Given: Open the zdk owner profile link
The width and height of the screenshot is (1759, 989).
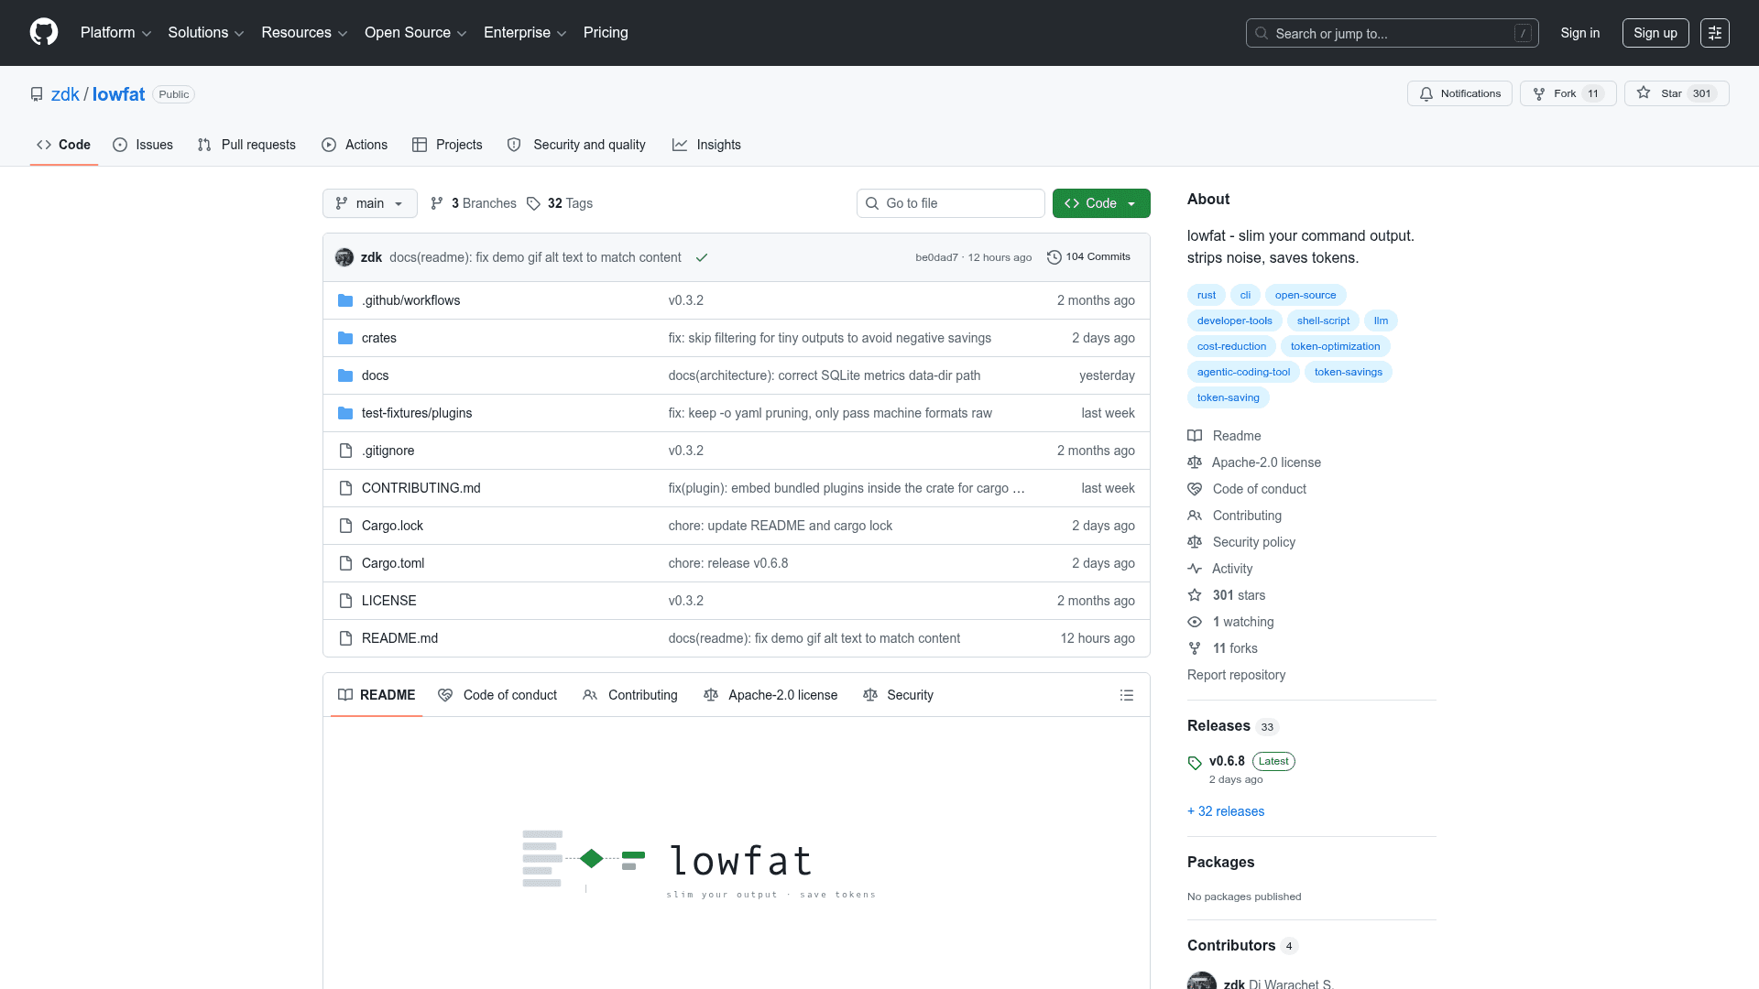Looking at the screenshot, I should 65,94.
